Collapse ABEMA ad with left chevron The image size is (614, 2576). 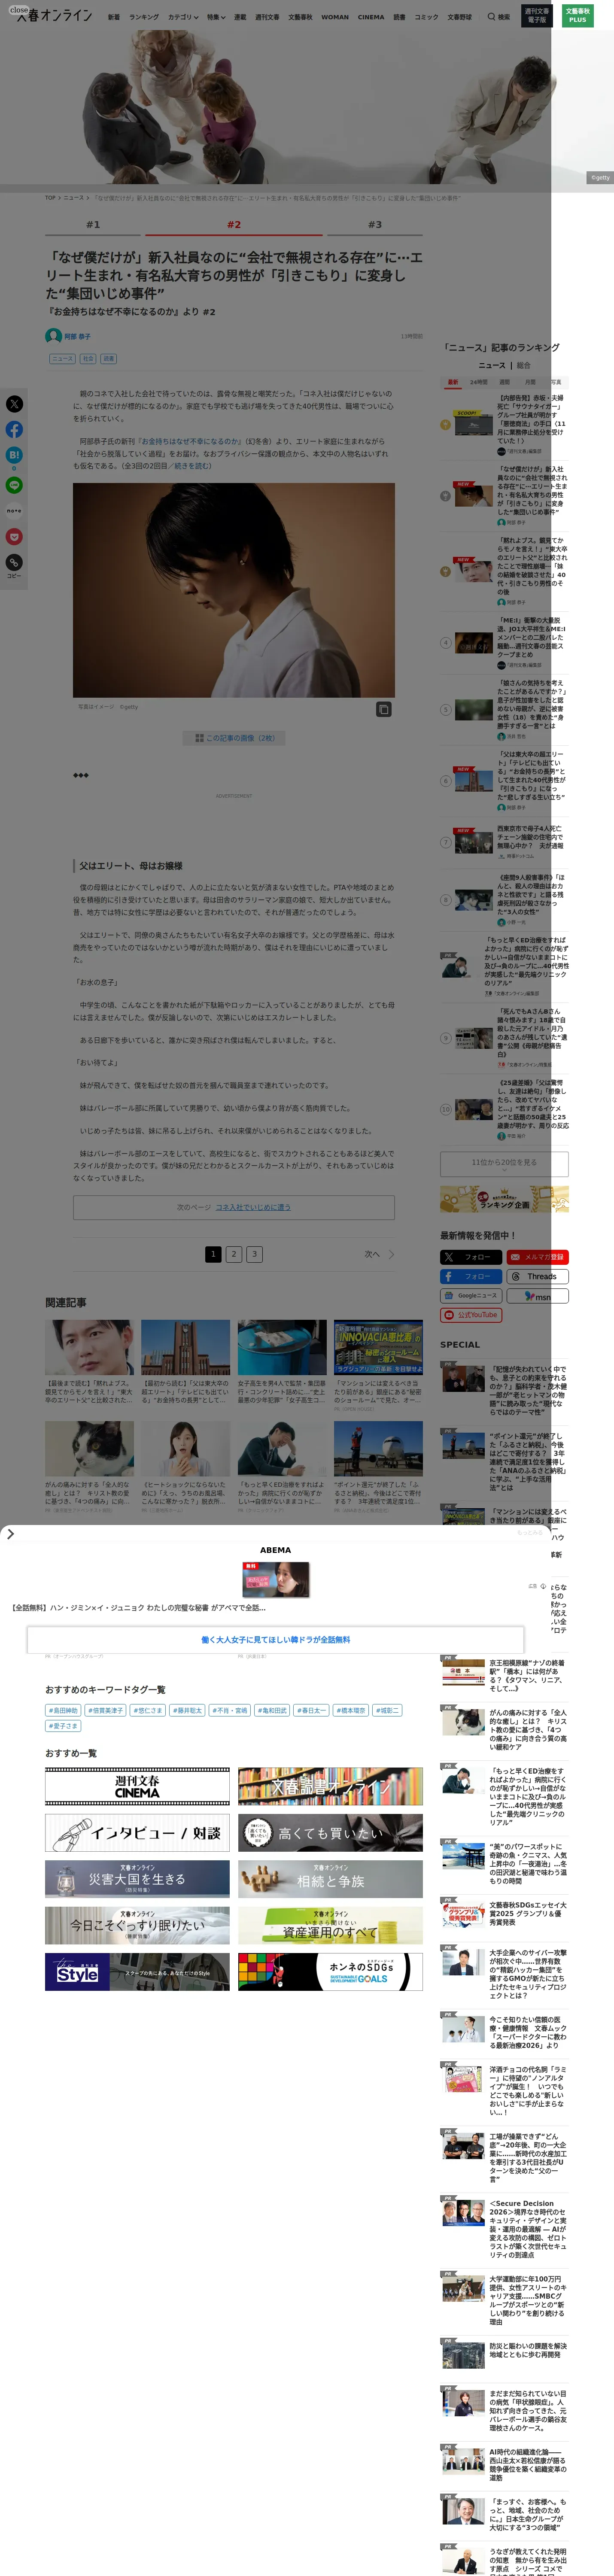[10, 1534]
